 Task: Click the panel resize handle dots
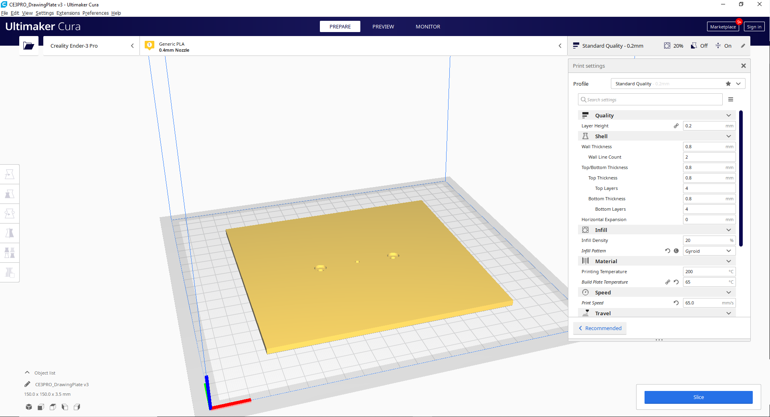click(x=659, y=340)
